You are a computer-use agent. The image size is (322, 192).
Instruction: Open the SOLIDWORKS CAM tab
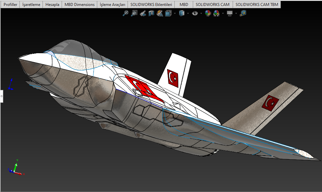[x=213, y=5]
